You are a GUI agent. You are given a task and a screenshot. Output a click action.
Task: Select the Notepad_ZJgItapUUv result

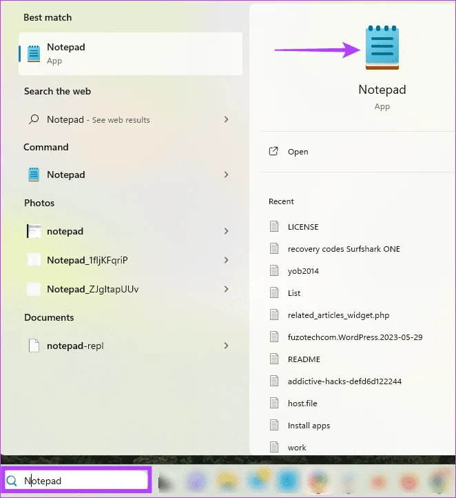point(130,289)
